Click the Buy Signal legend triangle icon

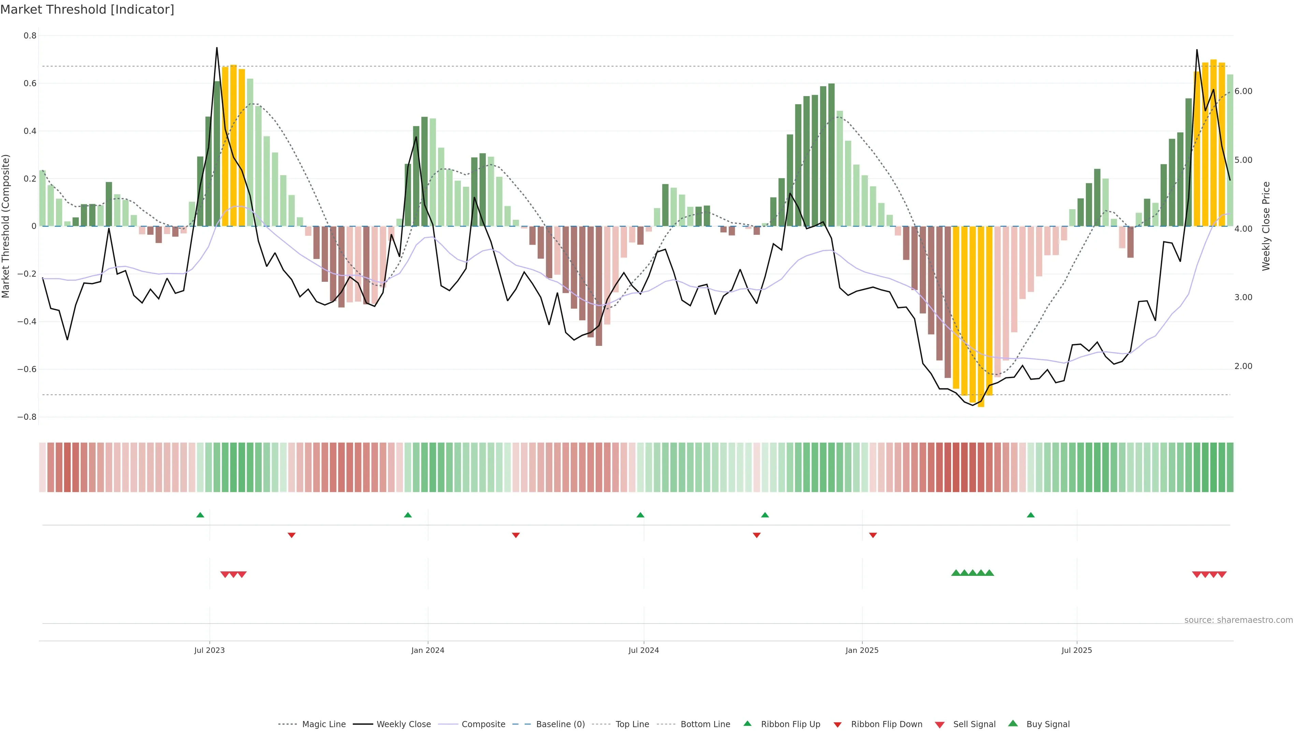1013,723
